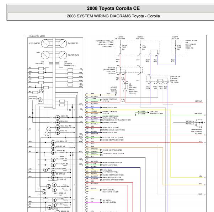The image size is (214, 212).
Task: Click the WASHER IND lamp symbol
Action: [53, 147]
